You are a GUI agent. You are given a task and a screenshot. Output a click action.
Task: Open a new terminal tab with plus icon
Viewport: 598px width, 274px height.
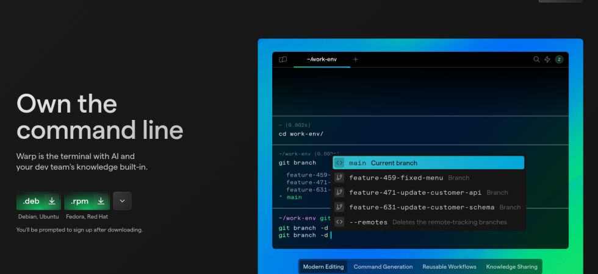point(355,60)
